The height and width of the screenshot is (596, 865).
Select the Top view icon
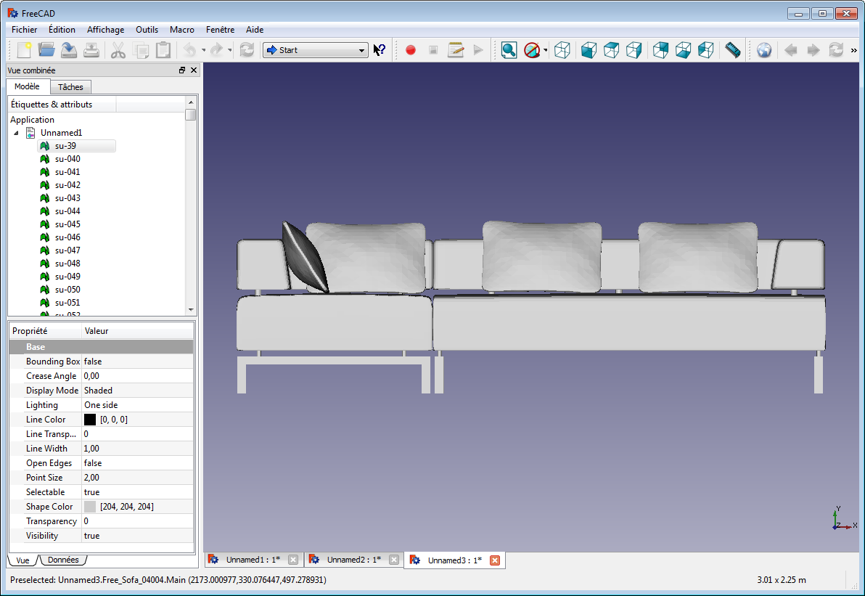612,50
